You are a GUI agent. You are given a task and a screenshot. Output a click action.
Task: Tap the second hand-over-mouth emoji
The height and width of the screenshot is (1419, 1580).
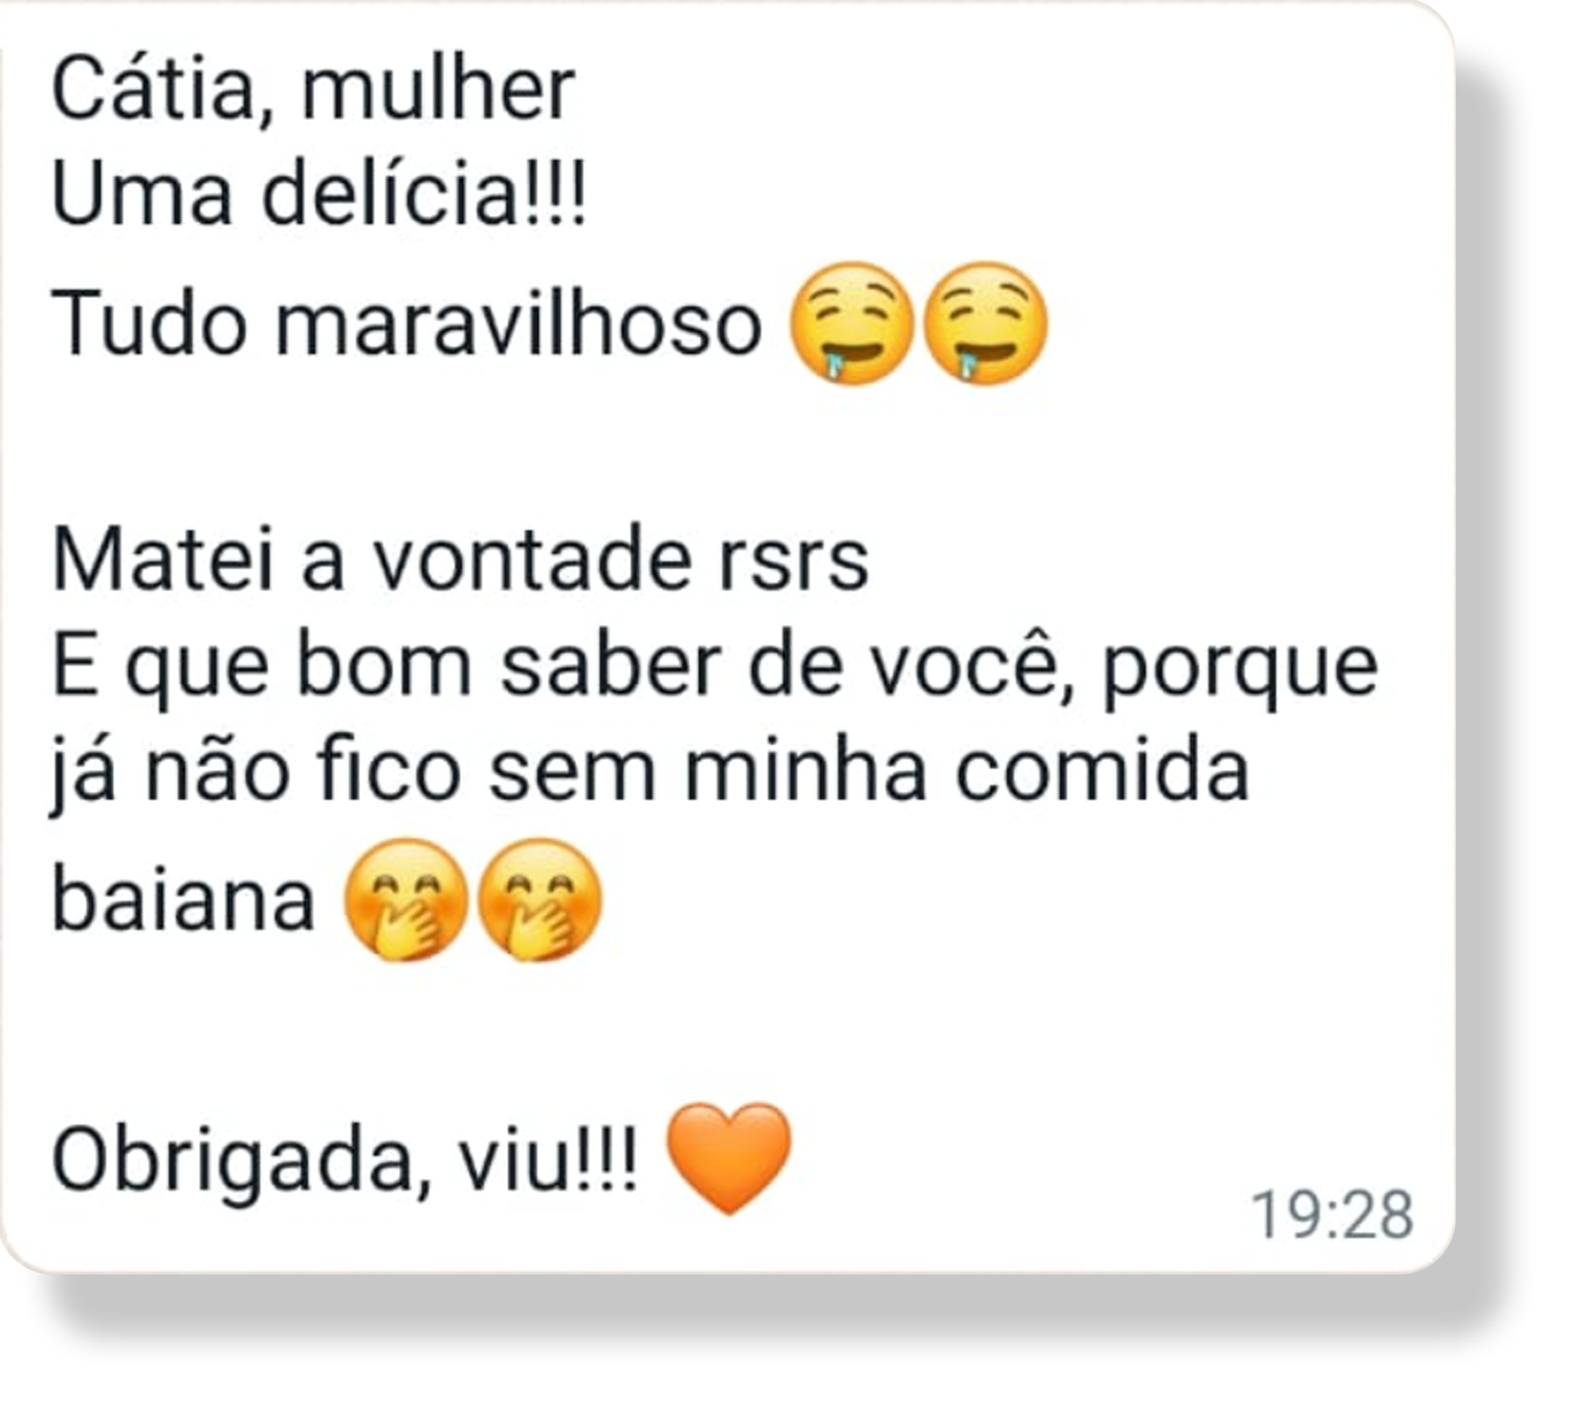[x=540, y=900]
